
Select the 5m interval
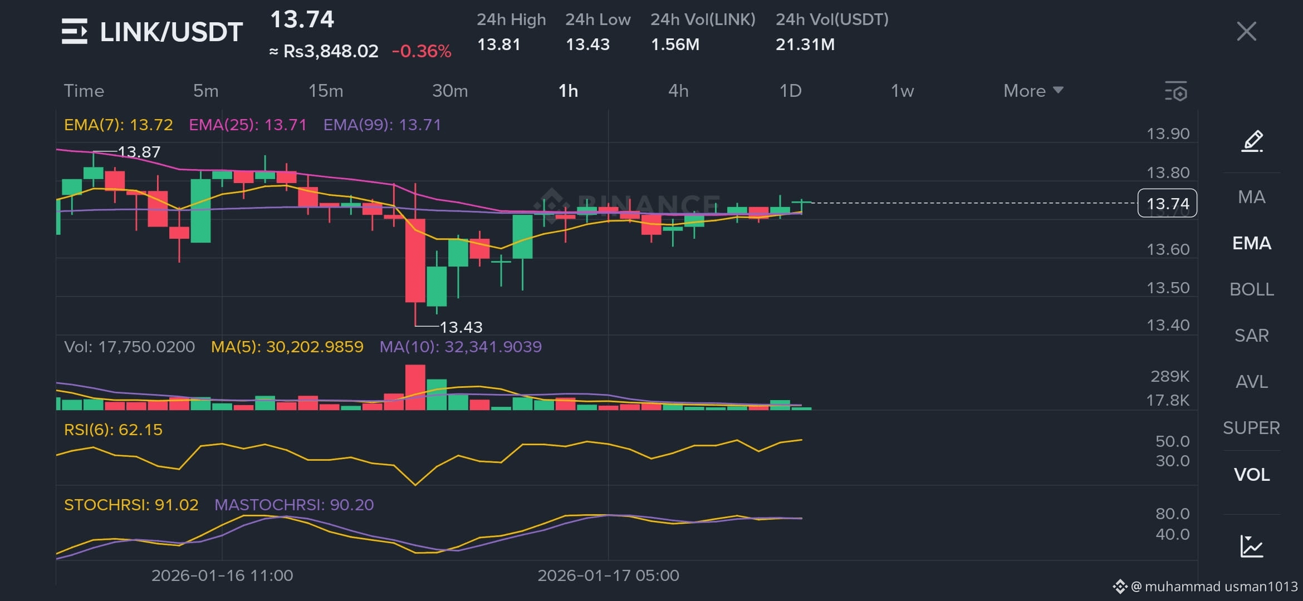(205, 91)
